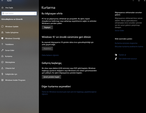Click the Kurtarma sidebar icon
146x113 pixels.
(x=2, y=56)
